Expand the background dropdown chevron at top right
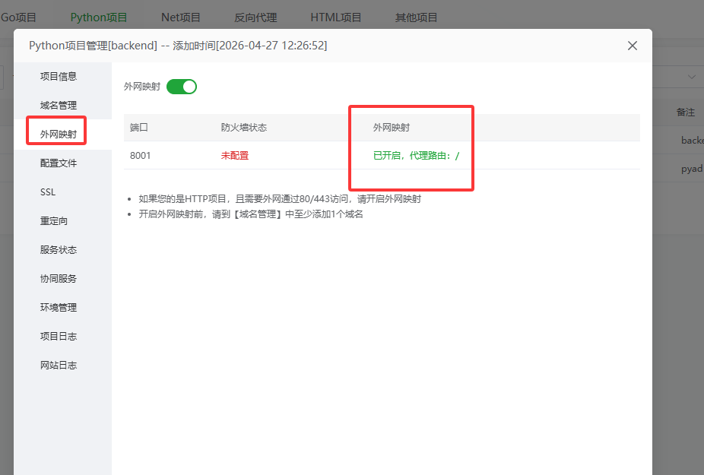This screenshot has width=704, height=475. (691, 78)
